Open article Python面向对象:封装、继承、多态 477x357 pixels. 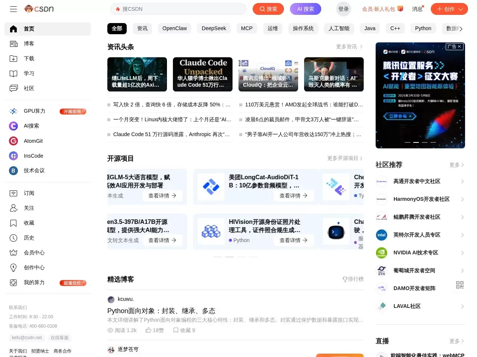click(161, 311)
